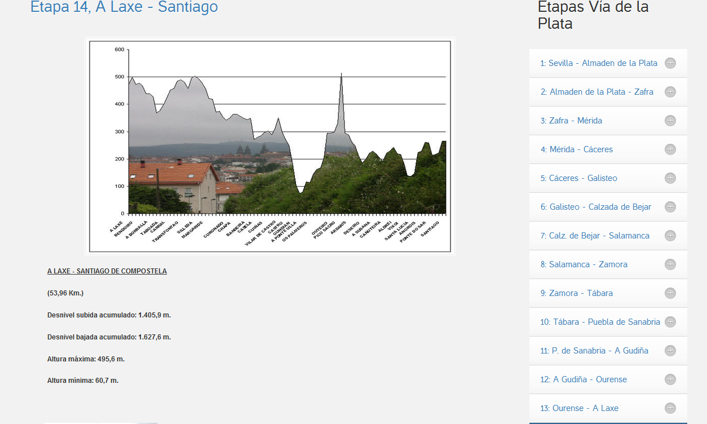Select '10: Tábara - Puebla de Sanabria' entry
This screenshot has height=424, width=707.
tap(600, 322)
